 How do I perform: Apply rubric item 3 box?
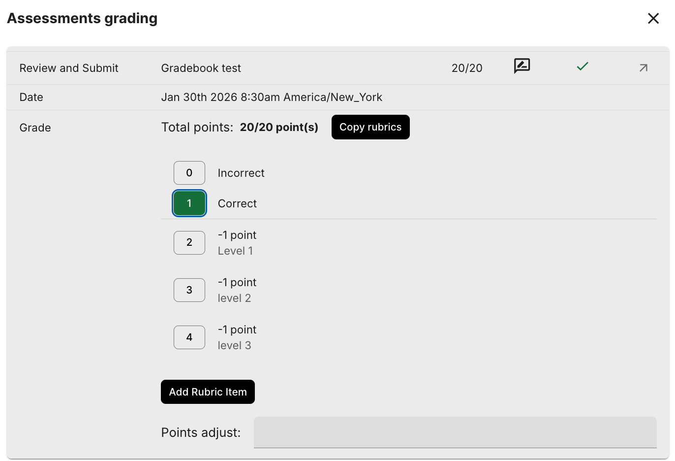189,290
